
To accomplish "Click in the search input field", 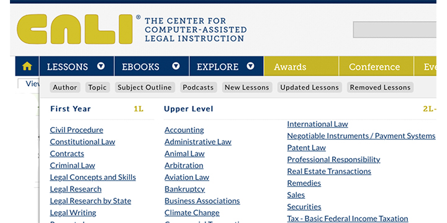I will (395, 30).
